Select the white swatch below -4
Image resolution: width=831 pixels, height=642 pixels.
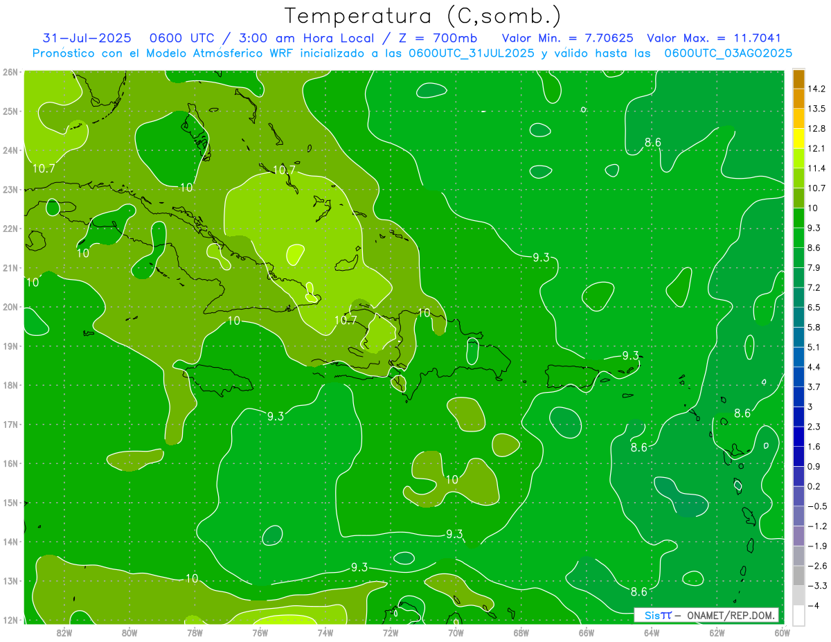798,615
